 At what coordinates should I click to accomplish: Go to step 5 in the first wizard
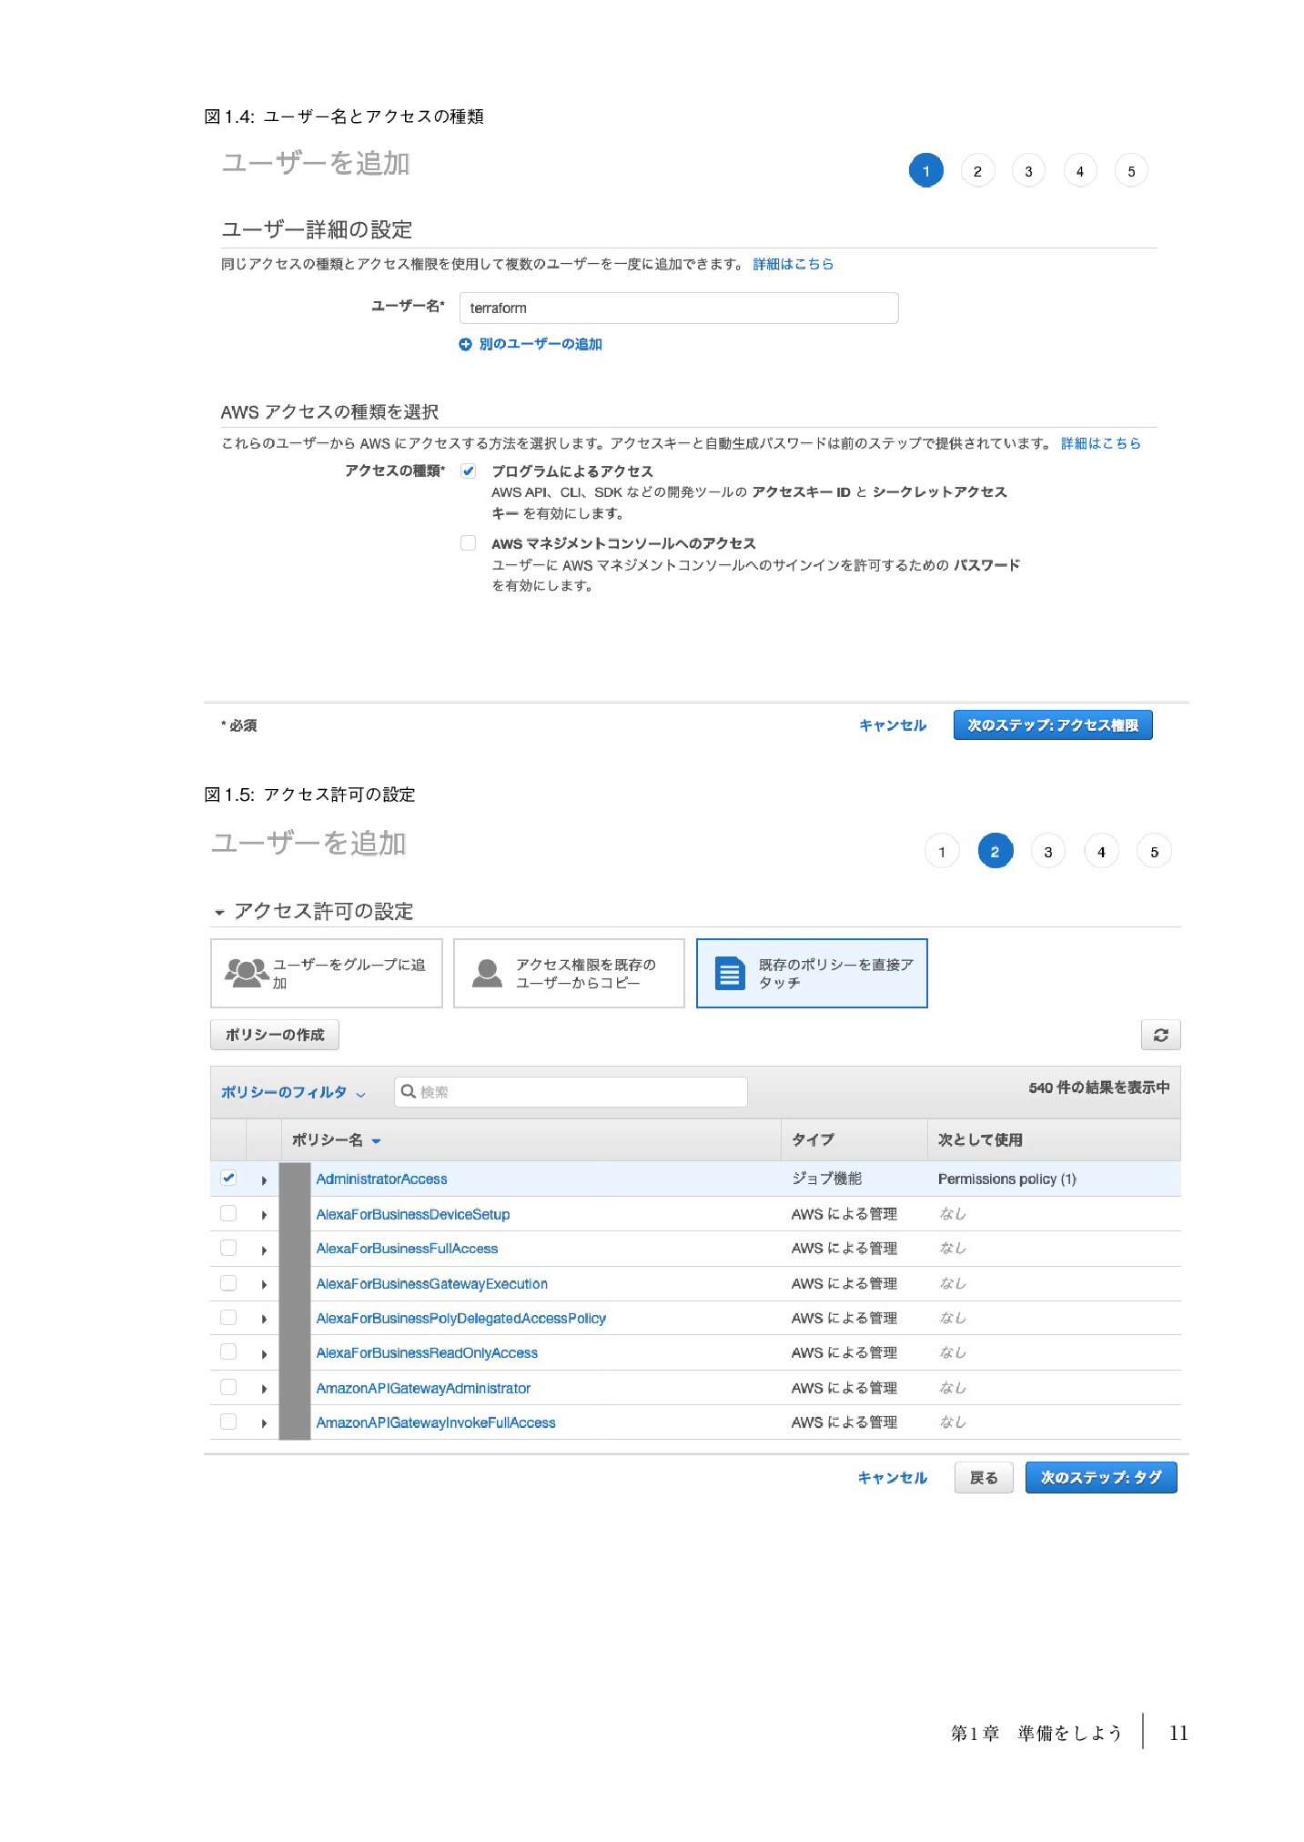pyautogui.click(x=1131, y=170)
